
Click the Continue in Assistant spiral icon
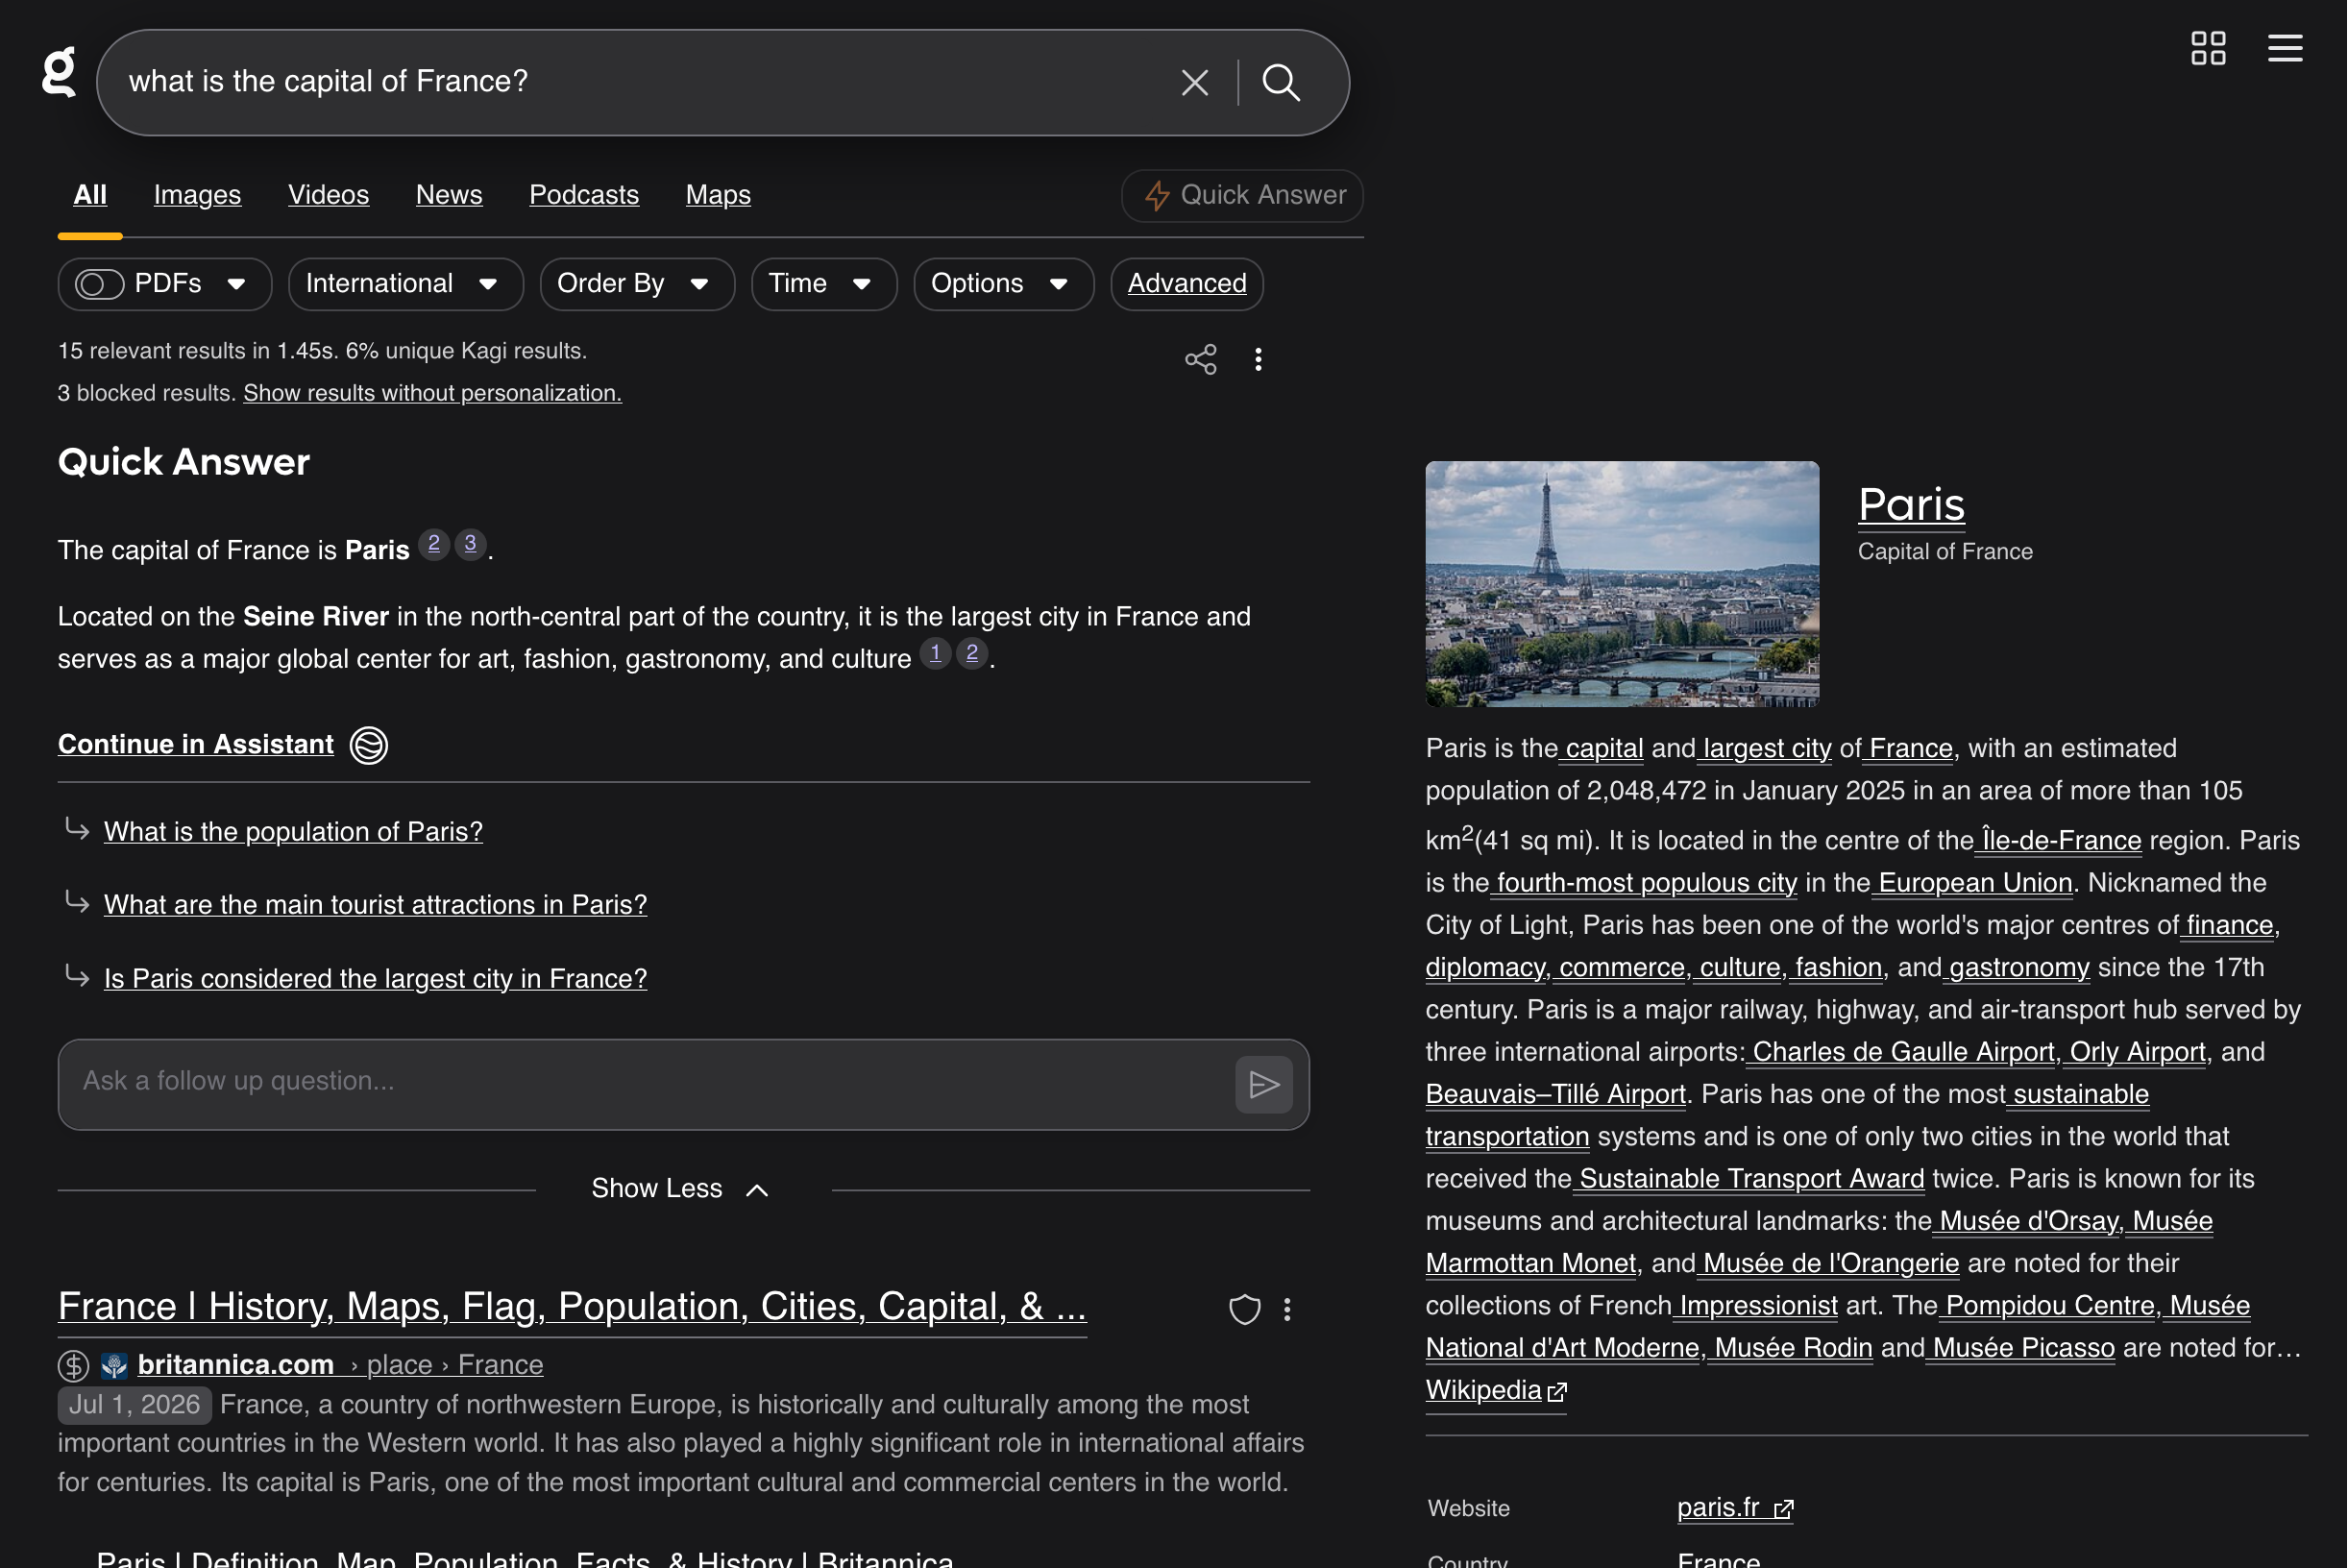coord(369,745)
